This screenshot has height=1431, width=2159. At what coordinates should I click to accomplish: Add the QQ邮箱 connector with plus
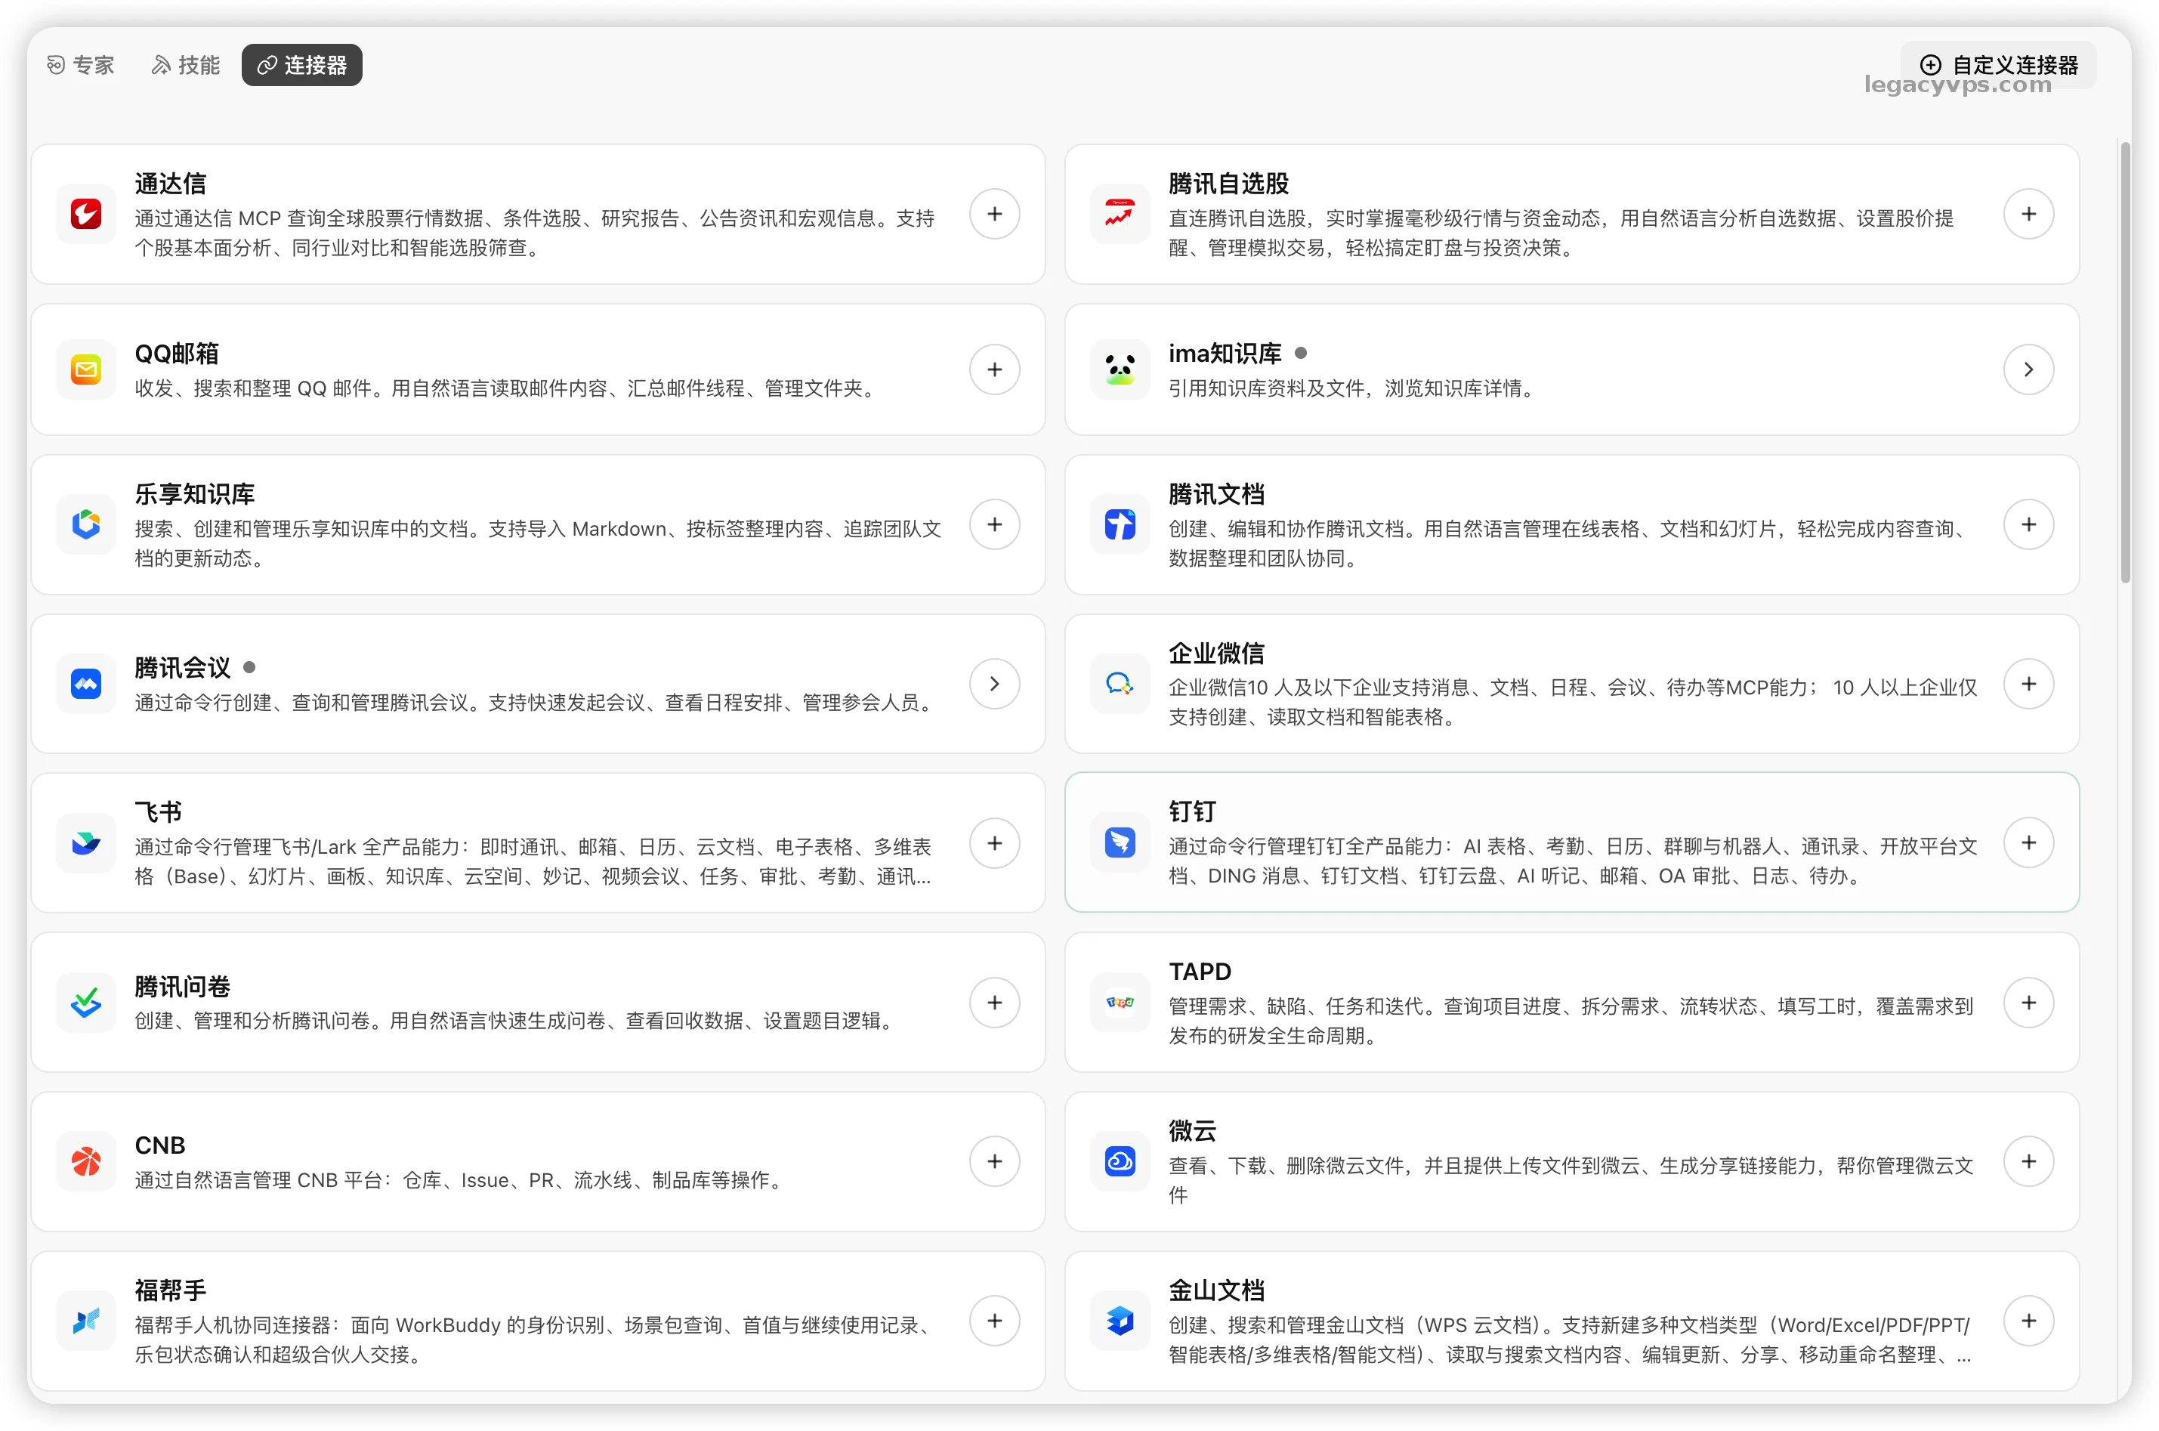pos(993,369)
